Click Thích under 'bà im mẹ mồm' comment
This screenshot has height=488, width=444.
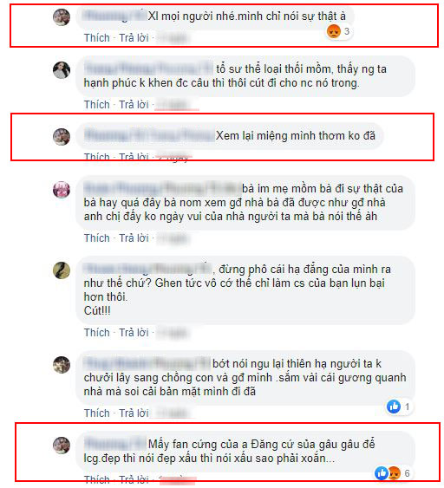(x=97, y=238)
